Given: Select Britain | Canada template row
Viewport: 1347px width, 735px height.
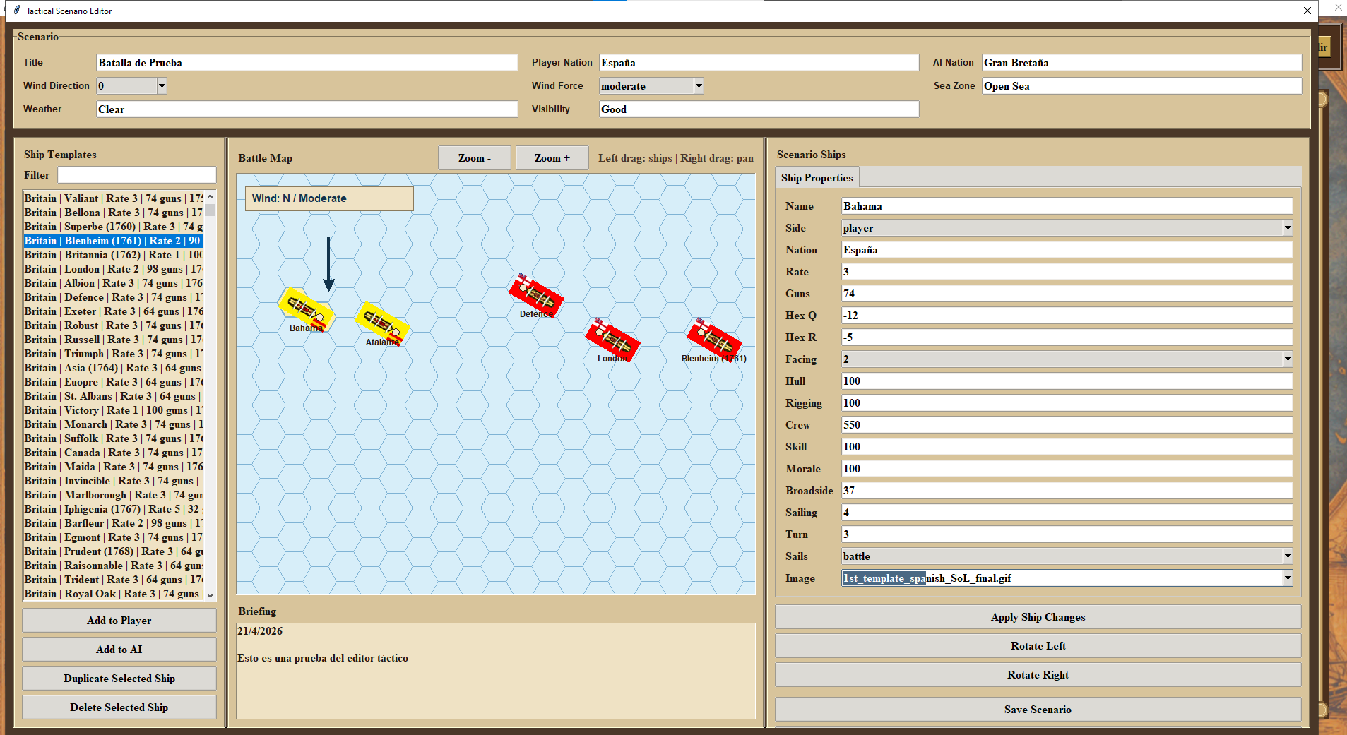Looking at the screenshot, I should click(x=113, y=453).
